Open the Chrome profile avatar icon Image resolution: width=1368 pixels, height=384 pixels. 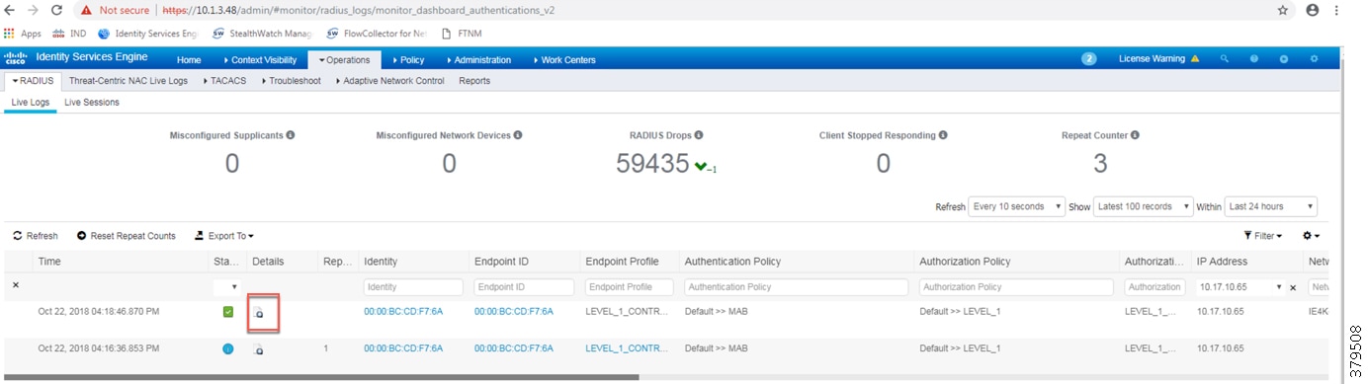point(1313,10)
